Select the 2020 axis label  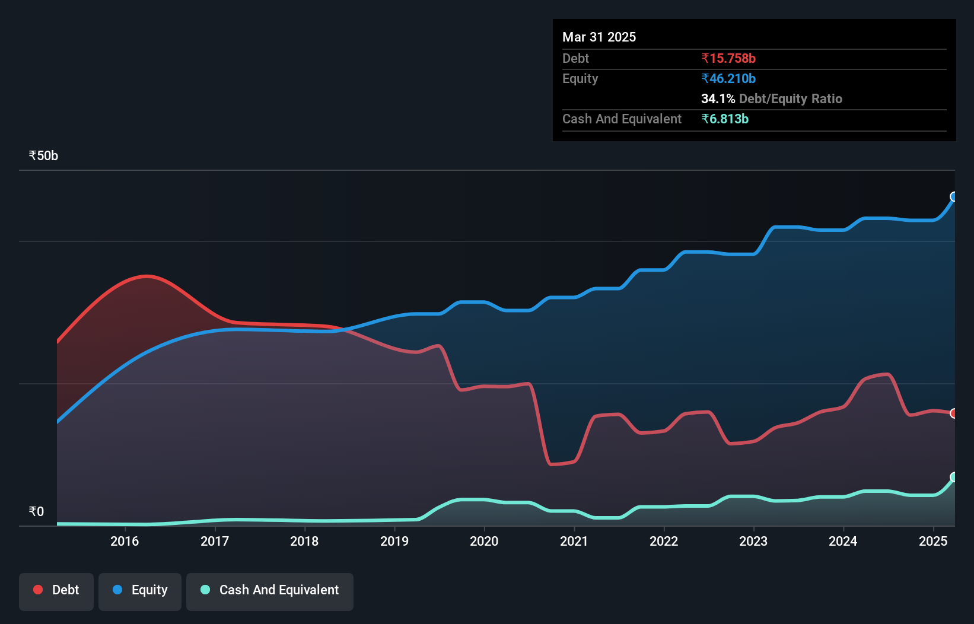[x=484, y=541]
